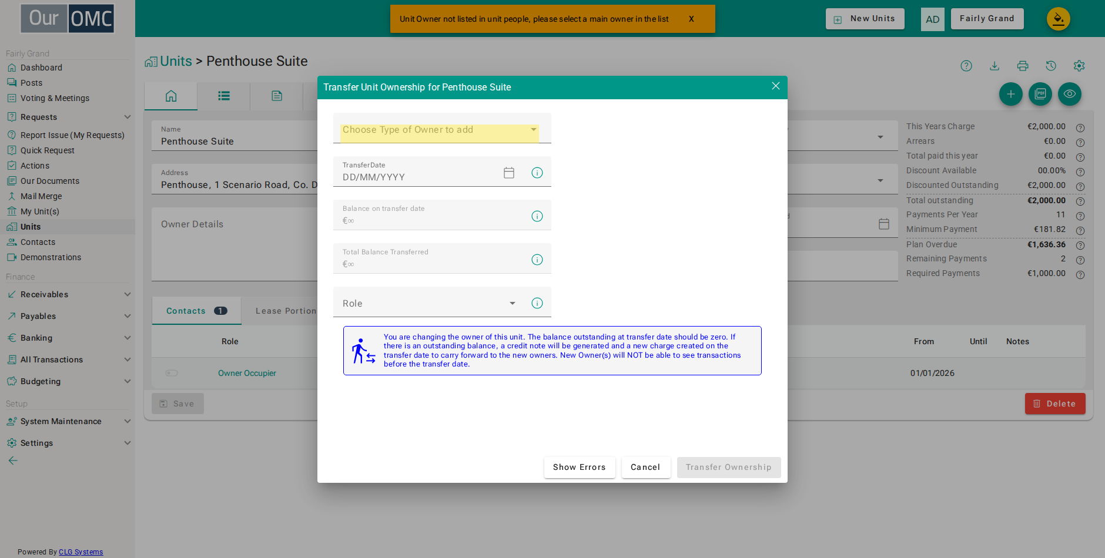Click the round PDF export button
The height and width of the screenshot is (558, 1105).
point(1040,94)
